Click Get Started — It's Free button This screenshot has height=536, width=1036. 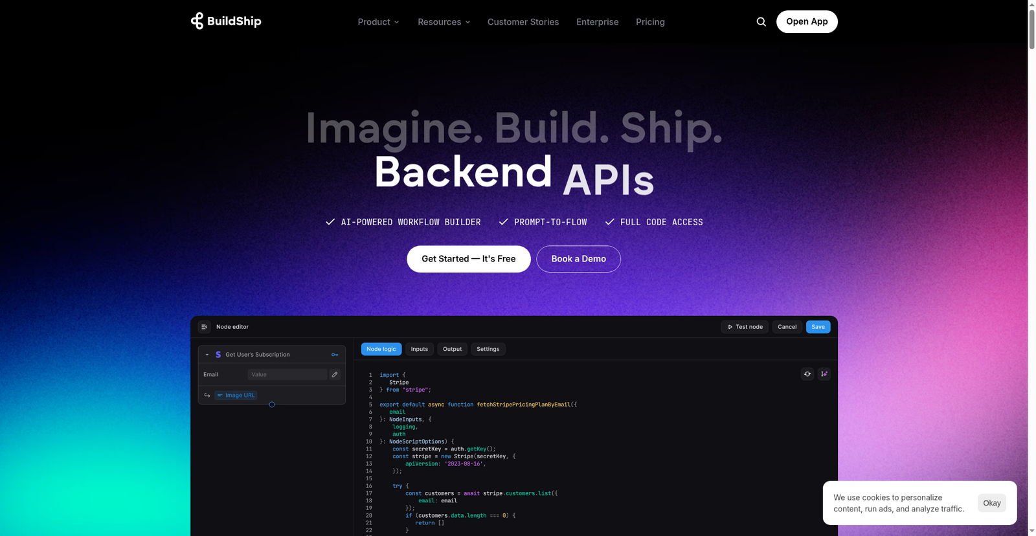coord(468,259)
